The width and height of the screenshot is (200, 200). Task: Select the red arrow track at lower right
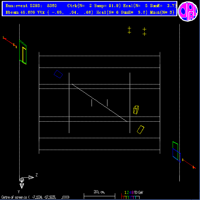(x=189, y=164)
